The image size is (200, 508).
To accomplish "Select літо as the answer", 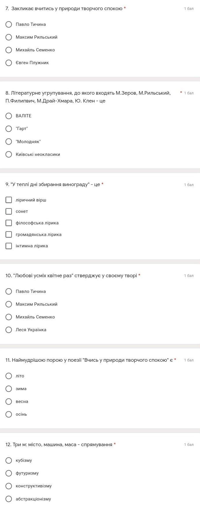I will pyautogui.click(x=9, y=376).
